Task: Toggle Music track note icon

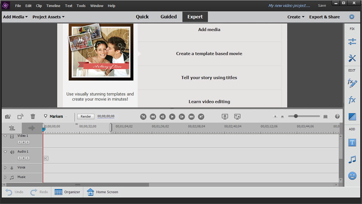Action: point(12,177)
